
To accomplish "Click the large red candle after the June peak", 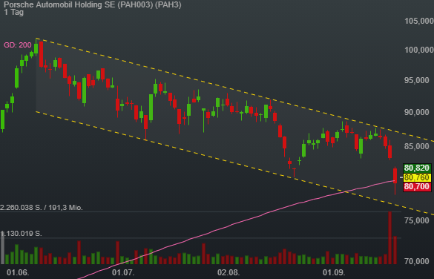I will pos(41,54).
